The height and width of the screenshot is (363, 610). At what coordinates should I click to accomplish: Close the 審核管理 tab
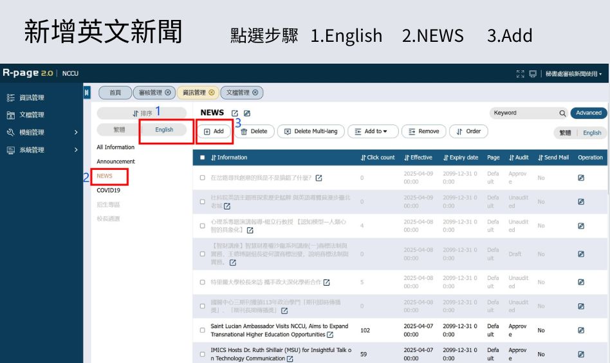click(x=168, y=93)
